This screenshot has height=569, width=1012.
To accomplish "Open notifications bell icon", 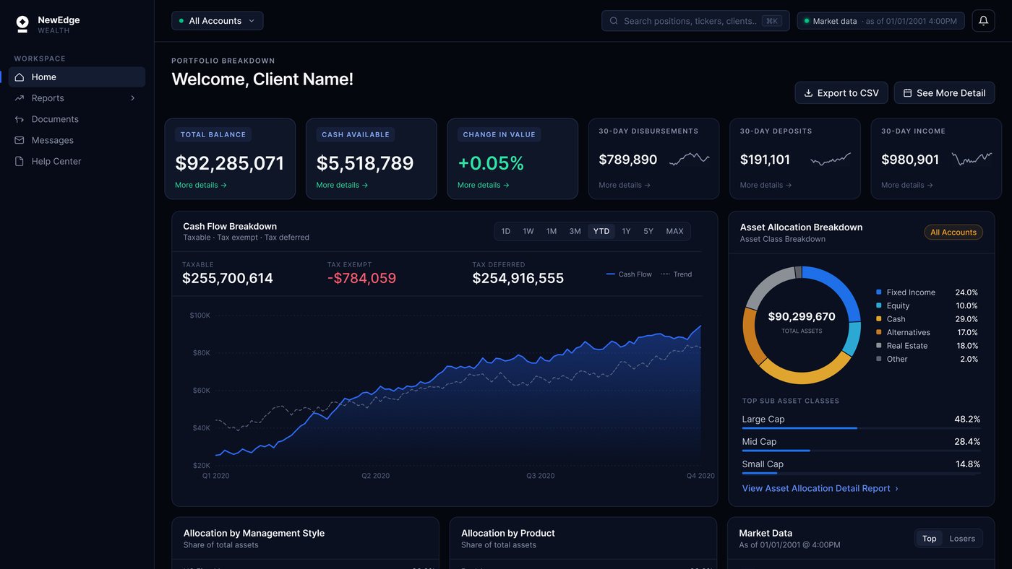I will click(x=983, y=21).
